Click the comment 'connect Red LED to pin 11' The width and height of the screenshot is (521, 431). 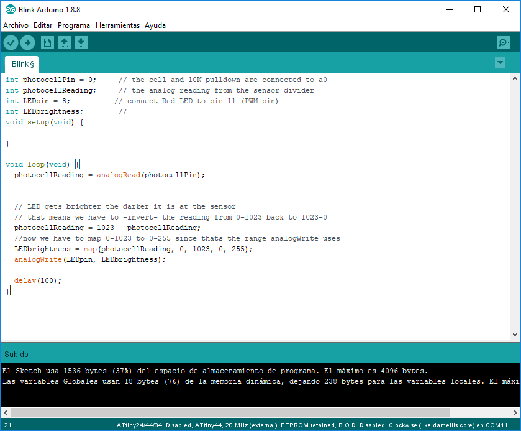click(x=196, y=101)
